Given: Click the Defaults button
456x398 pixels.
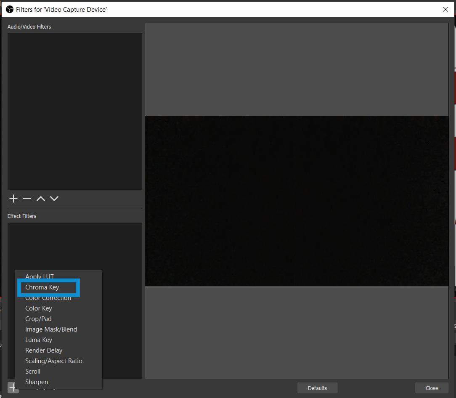Looking at the screenshot, I should point(317,387).
